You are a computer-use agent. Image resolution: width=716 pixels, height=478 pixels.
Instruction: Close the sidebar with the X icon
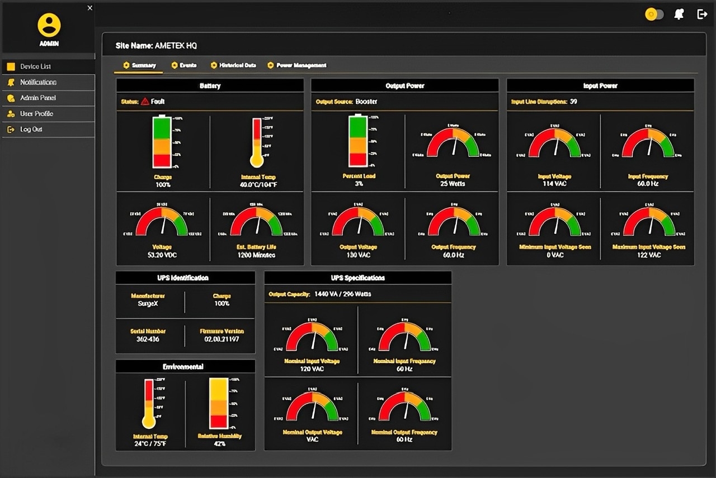[x=90, y=8]
